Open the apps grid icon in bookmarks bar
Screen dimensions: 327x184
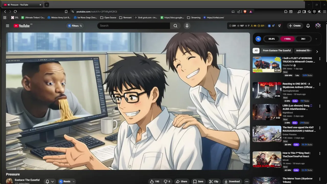click(x=5, y=18)
